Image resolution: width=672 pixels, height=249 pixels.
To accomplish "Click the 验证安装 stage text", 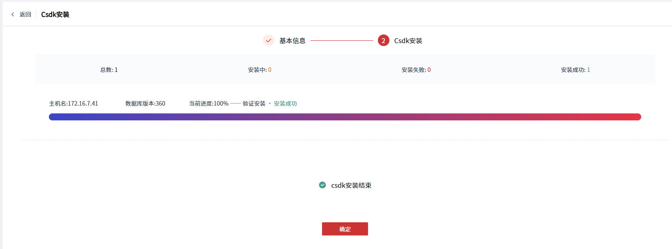I will (x=254, y=104).
